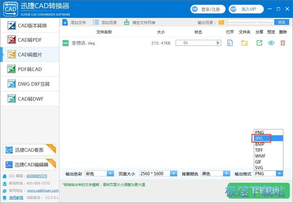293x203 pixels.
Task: Open the CAD转DWF converter
Action: [30, 99]
